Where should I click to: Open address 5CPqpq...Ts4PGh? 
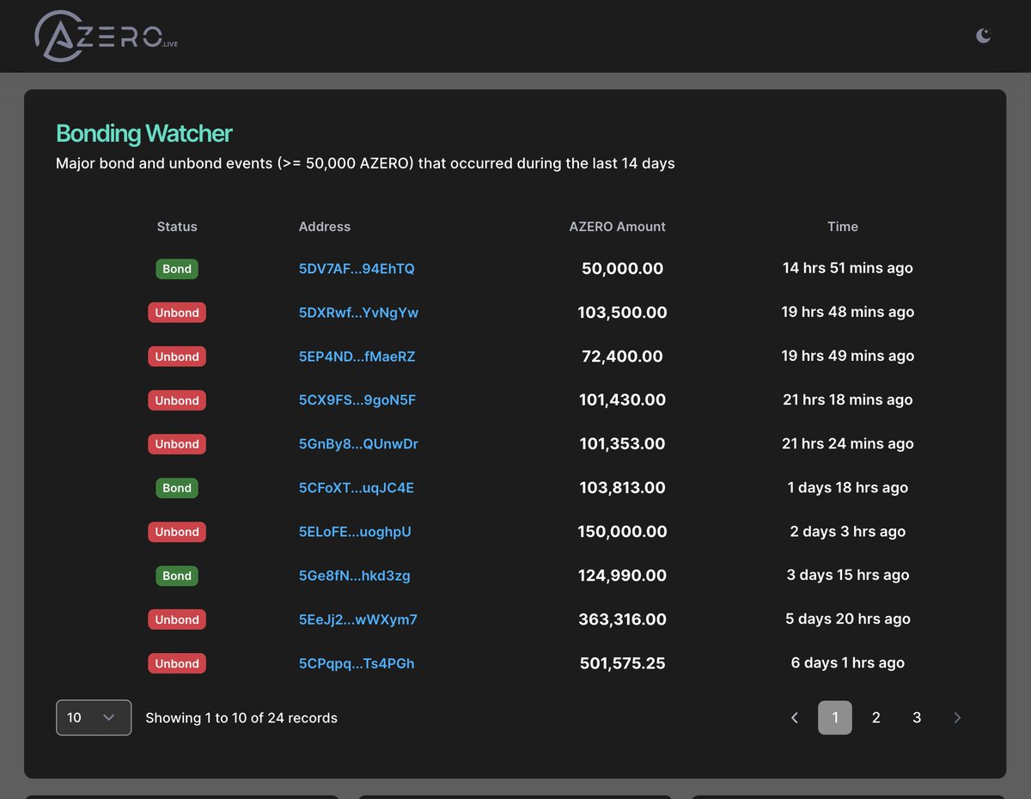pyautogui.click(x=357, y=663)
